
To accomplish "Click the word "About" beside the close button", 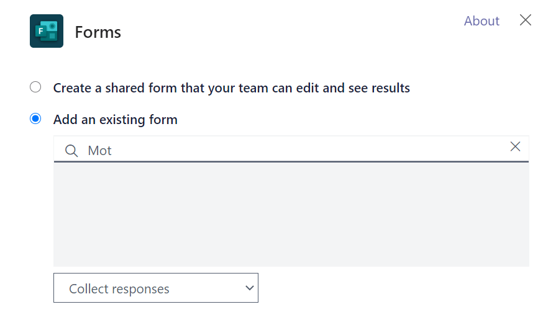I will pos(481,20).
